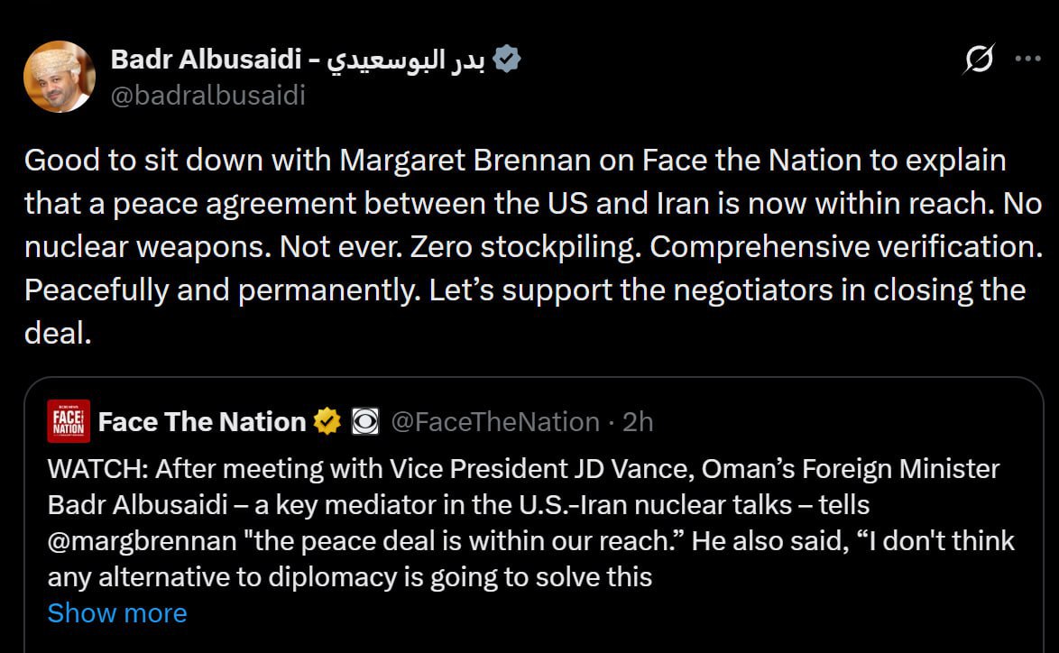The width and height of the screenshot is (1059, 653).
Task: Click the Arabic name بدر البوسعيدي
Action: pyautogui.click(x=408, y=60)
